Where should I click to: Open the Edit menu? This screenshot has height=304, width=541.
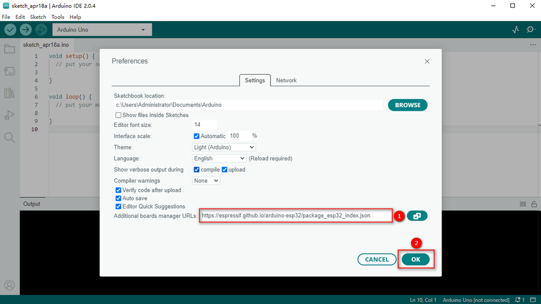point(20,17)
